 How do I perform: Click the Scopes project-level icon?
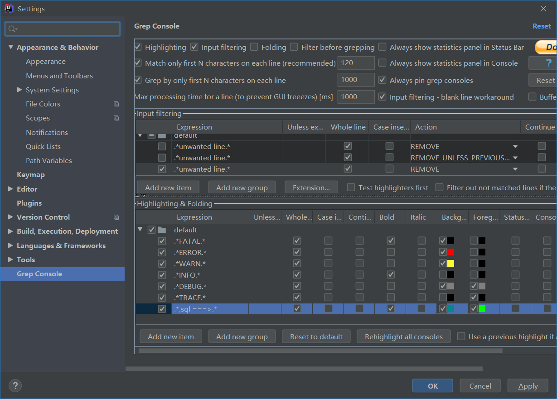[x=116, y=118]
